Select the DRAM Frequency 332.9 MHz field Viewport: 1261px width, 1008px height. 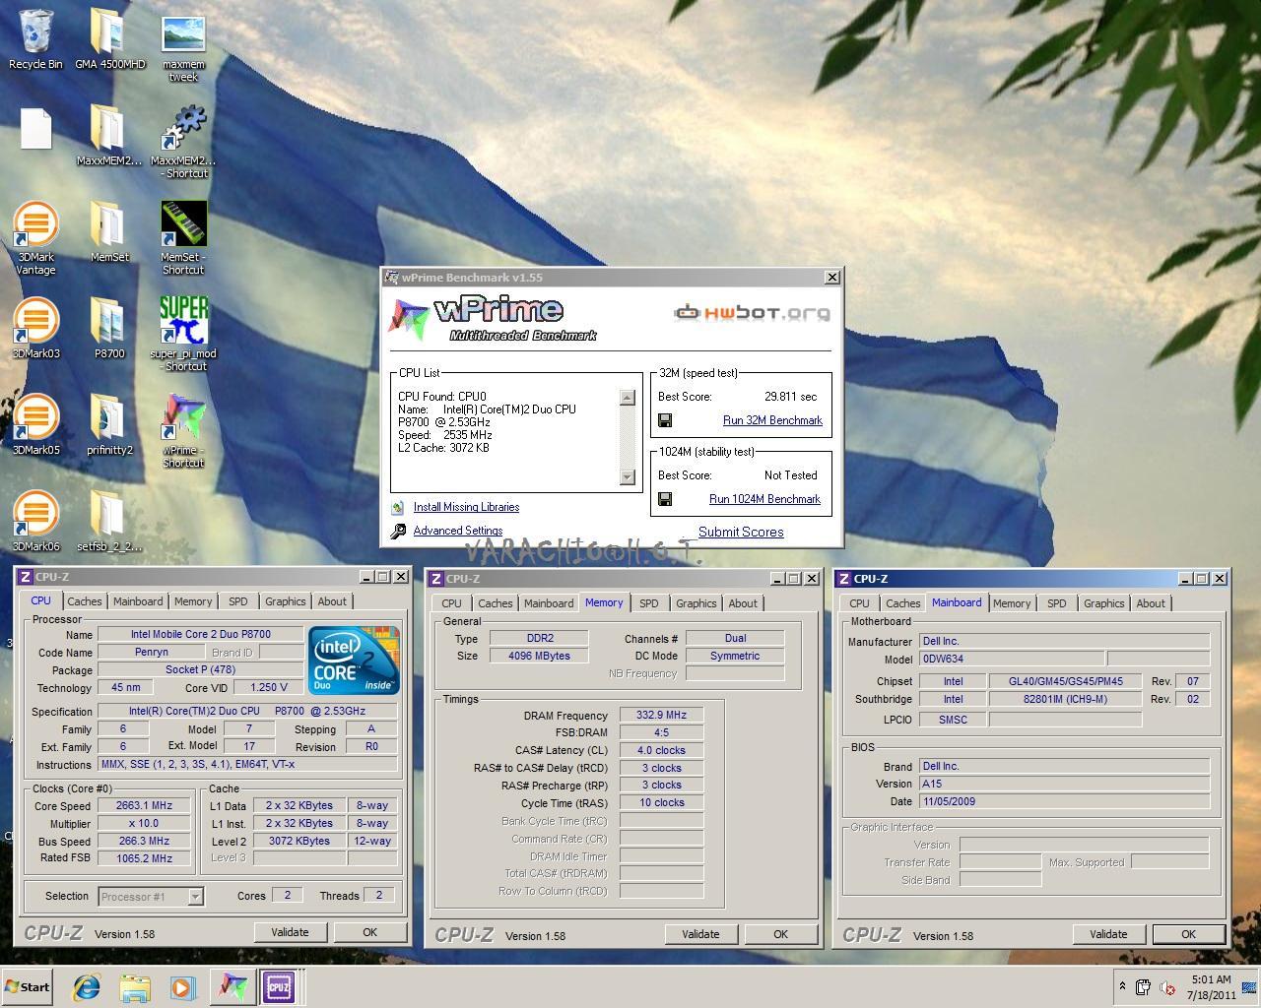pyautogui.click(x=661, y=715)
